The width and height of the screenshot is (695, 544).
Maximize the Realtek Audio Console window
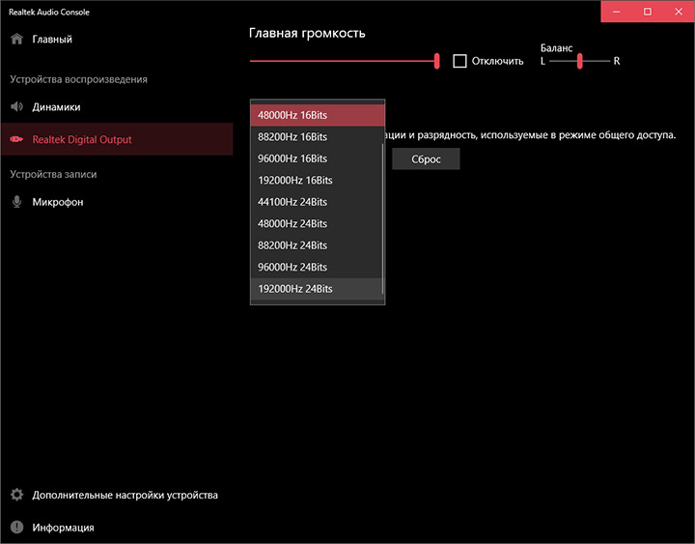click(648, 12)
